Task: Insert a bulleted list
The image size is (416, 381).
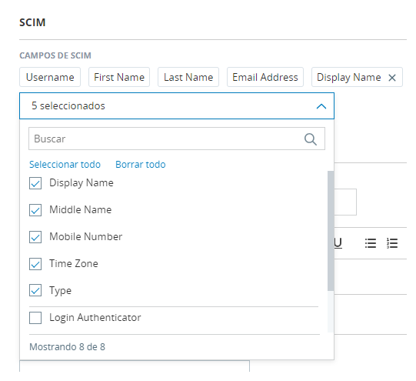Action: pyautogui.click(x=371, y=243)
